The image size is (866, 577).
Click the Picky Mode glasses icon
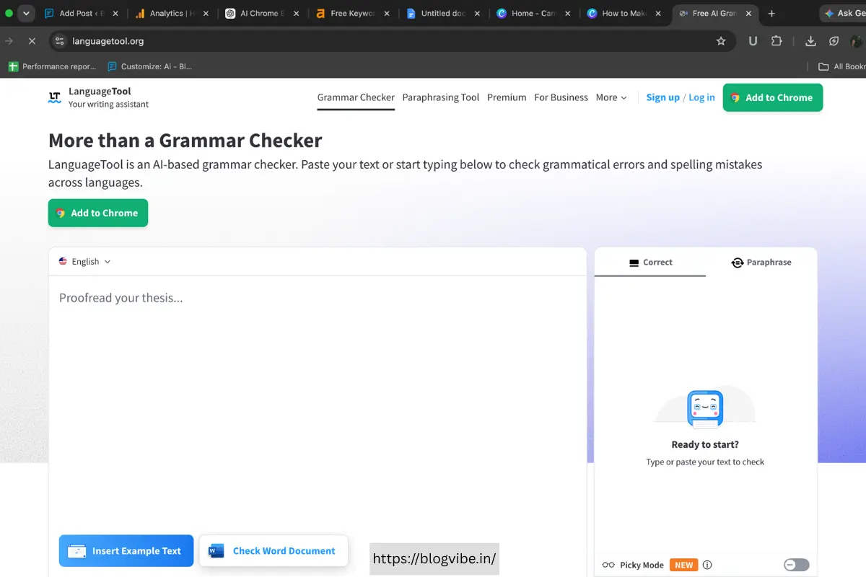click(608, 565)
